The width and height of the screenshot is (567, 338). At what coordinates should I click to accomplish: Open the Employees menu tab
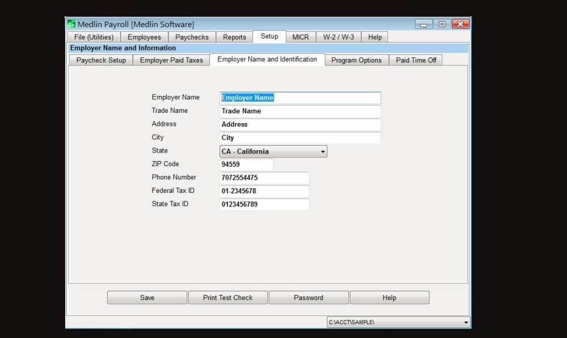144,37
